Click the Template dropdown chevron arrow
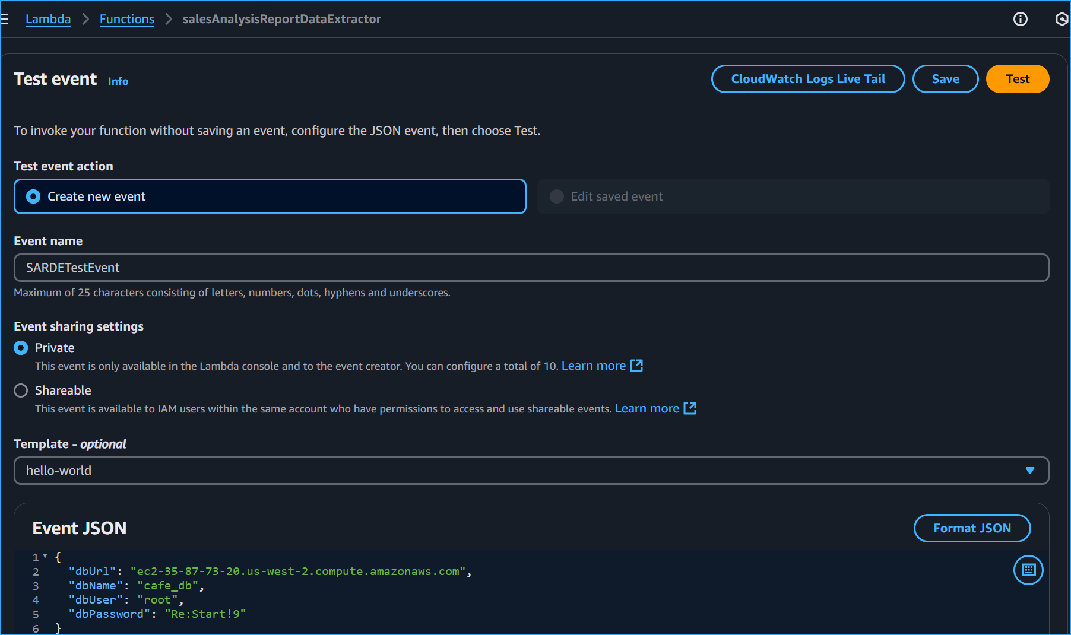The height and width of the screenshot is (635, 1071). click(1030, 470)
